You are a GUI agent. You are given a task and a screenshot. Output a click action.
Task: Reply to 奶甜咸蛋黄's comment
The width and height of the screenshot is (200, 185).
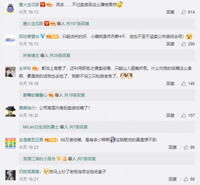click(x=173, y=179)
